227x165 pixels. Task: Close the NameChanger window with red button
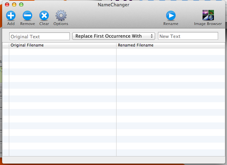coord(7,5)
